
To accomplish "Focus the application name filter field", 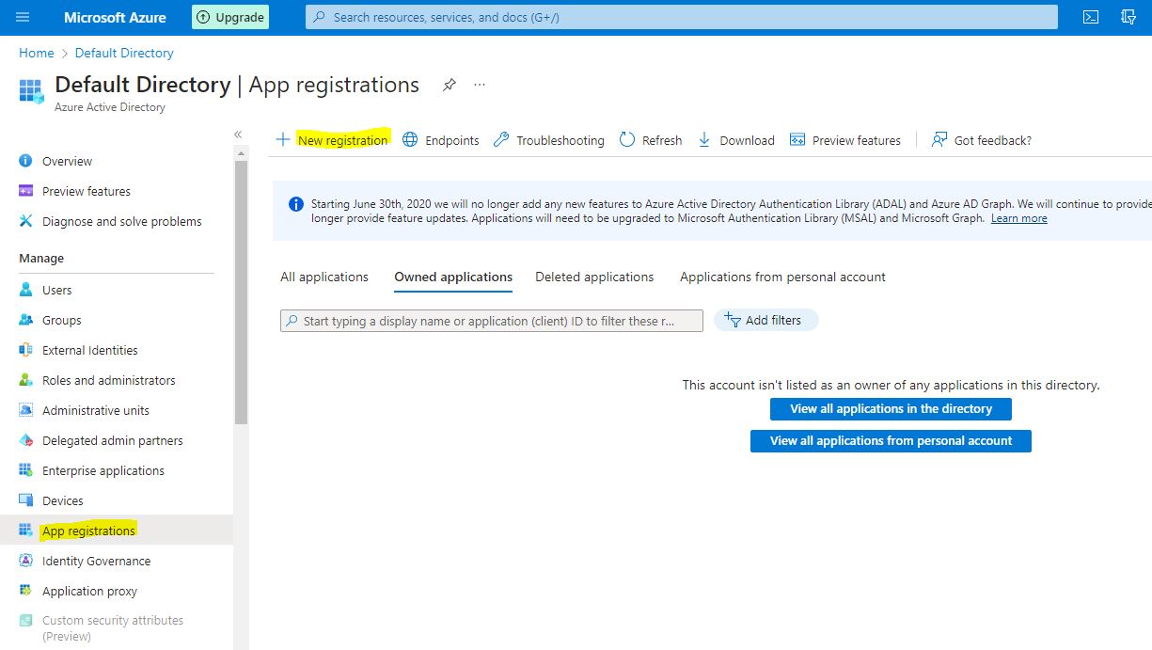I will tap(491, 321).
